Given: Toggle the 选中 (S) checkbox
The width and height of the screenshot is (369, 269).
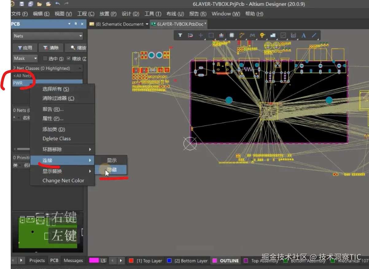Looking at the screenshot, I should coord(45,58).
